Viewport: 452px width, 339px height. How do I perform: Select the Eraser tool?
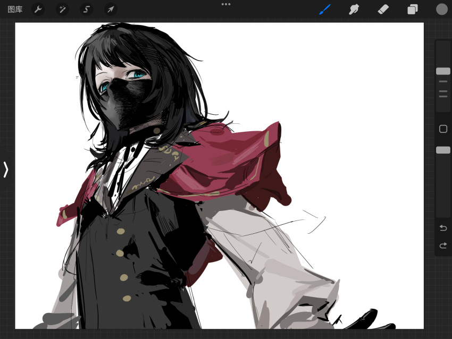[x=383, y=9]
